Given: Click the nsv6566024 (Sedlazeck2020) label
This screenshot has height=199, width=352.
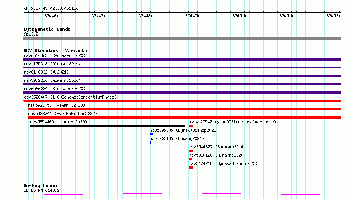Looking at the screenshot, I should point(55,89).
